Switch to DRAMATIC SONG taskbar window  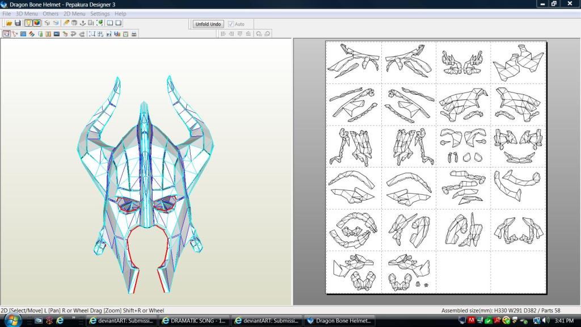click(194, 321)
